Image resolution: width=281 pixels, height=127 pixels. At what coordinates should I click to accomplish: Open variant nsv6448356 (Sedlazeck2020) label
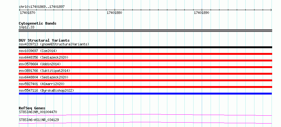[x=44, y=57]
